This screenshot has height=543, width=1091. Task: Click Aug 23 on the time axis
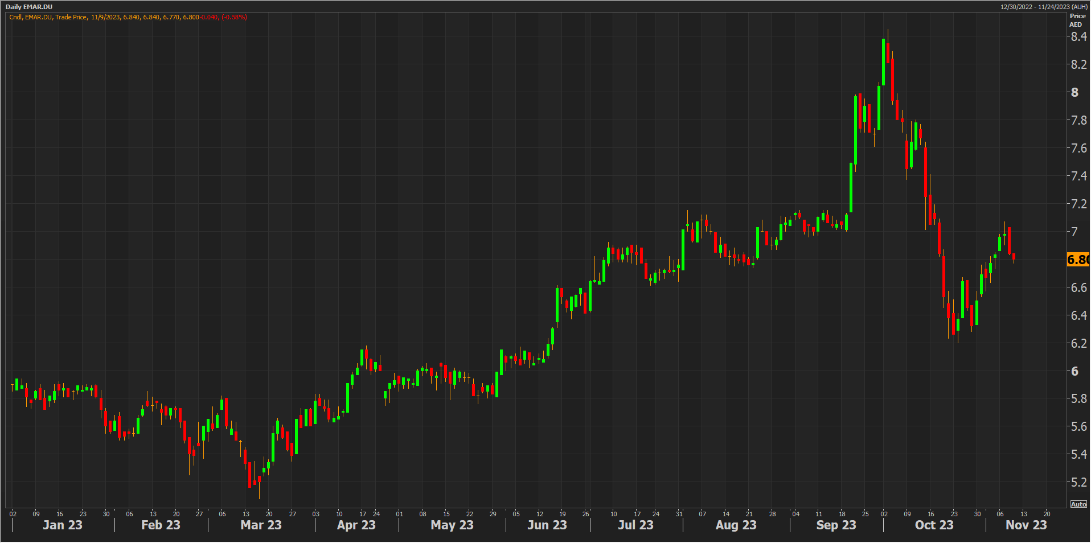pos(736,525)
